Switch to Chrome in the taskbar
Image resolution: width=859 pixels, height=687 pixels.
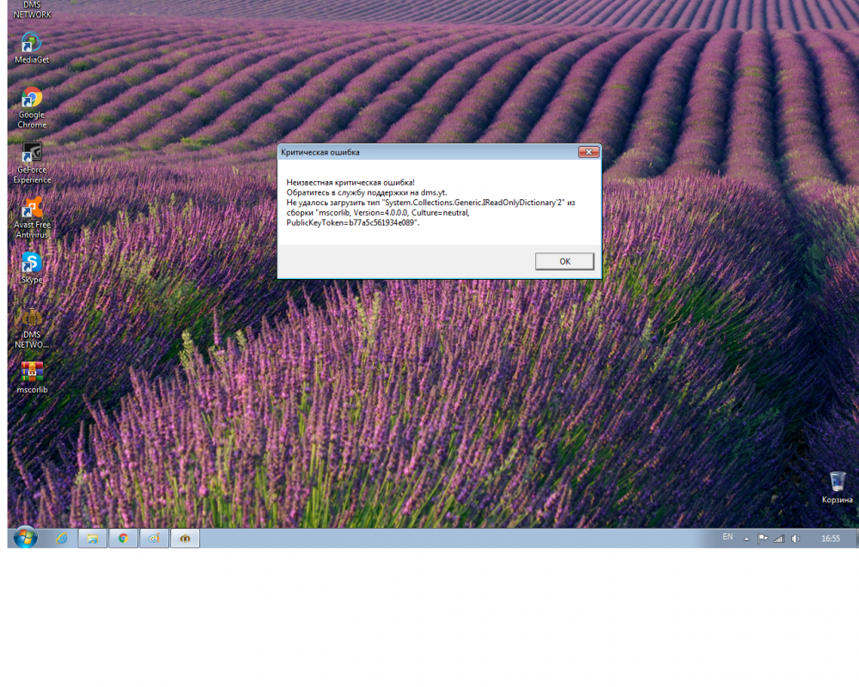pos(124,538)
